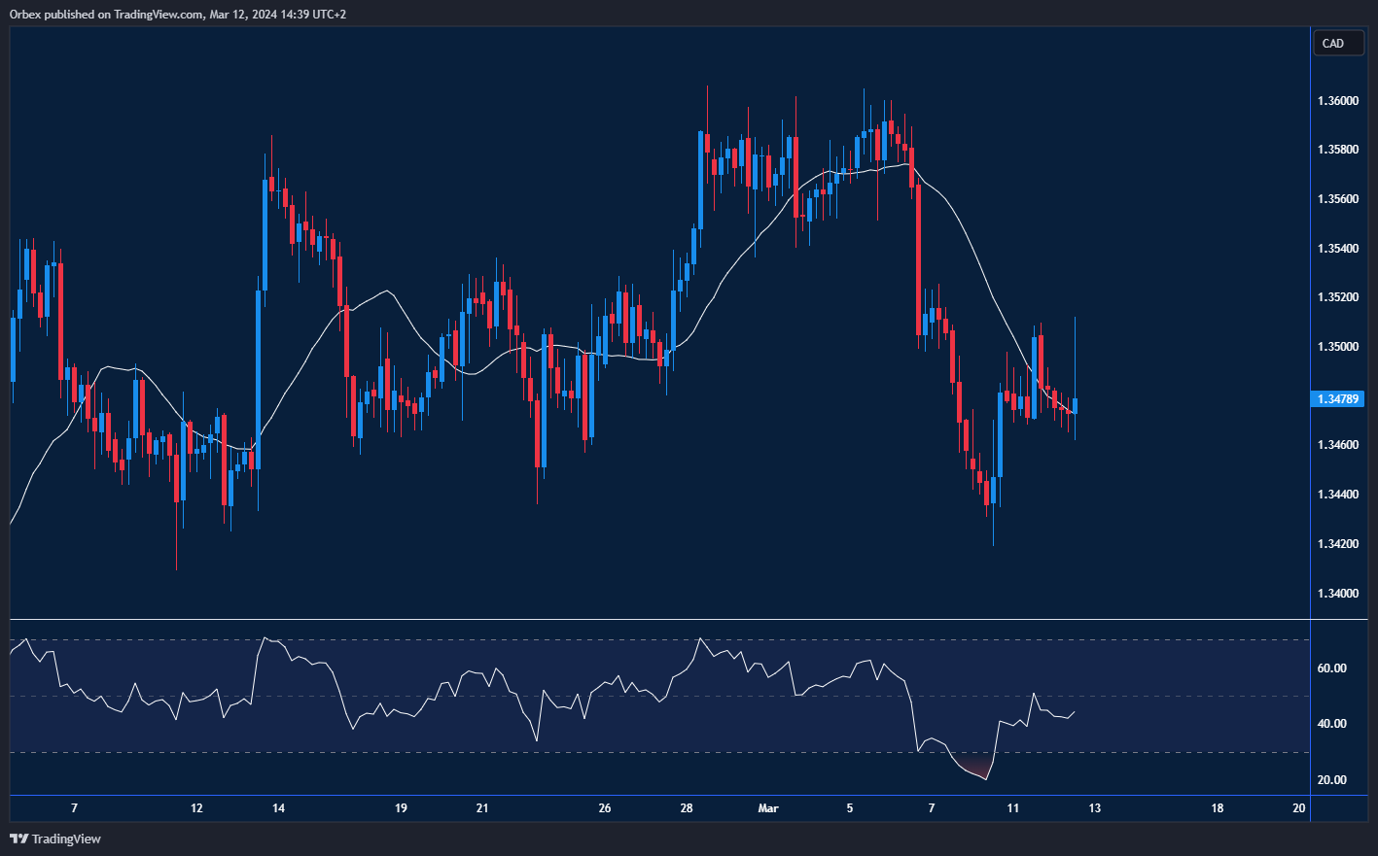Click the 1.35000 price level on scale
This screenshot has height=856, width=1378.
click(x=1338, y=347)
